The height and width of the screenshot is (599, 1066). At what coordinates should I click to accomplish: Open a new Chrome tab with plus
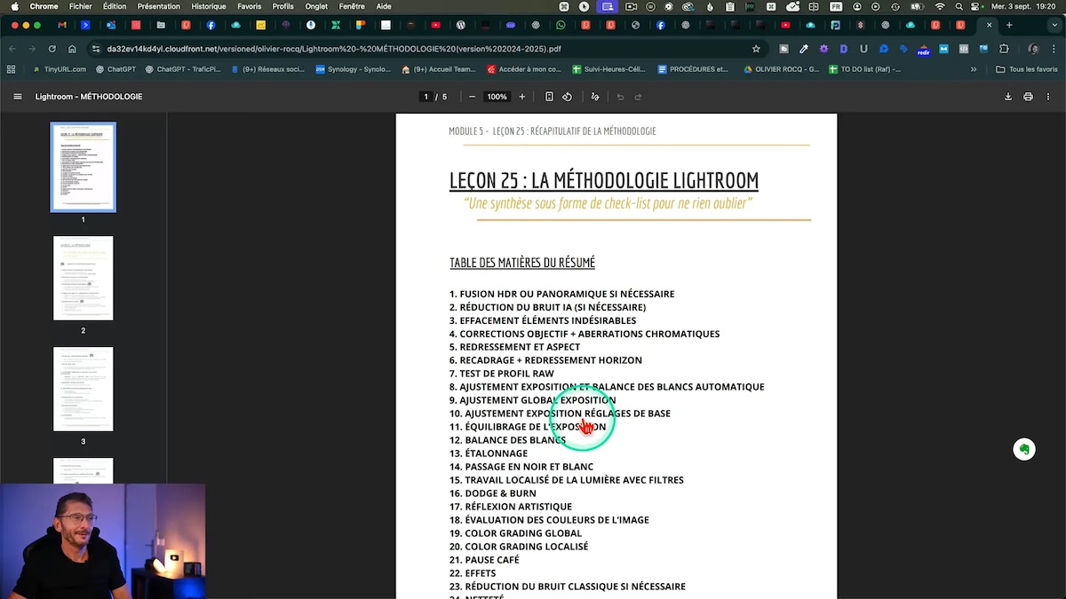[x=1009, y=25]
